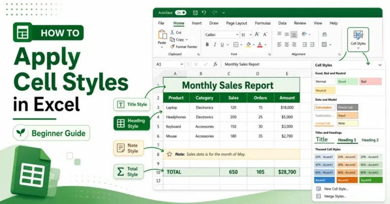
Task: Toggle Italic formatting
Action: point(215,45)
